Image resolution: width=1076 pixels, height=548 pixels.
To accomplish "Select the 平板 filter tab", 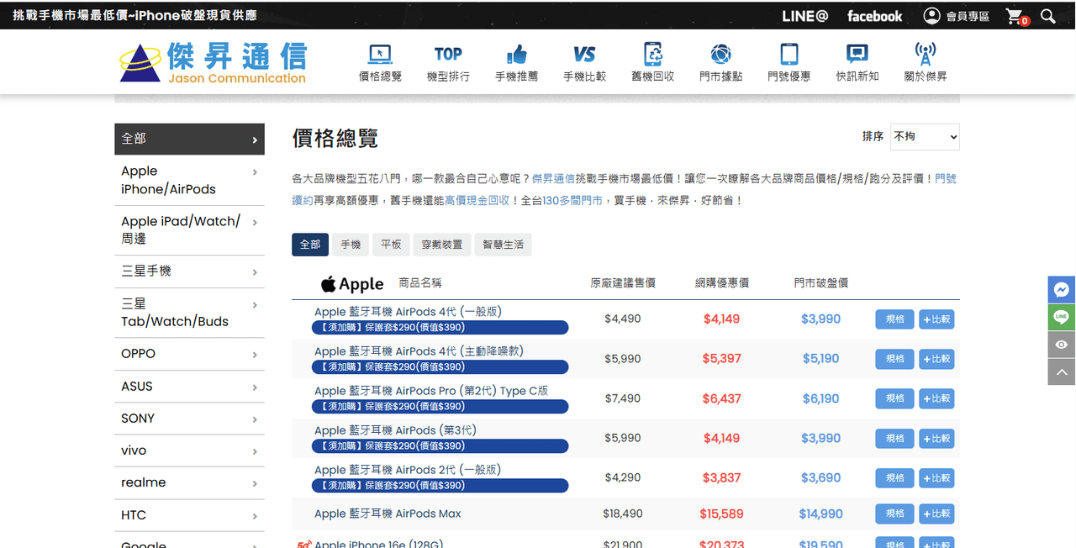I will [391, 245].
